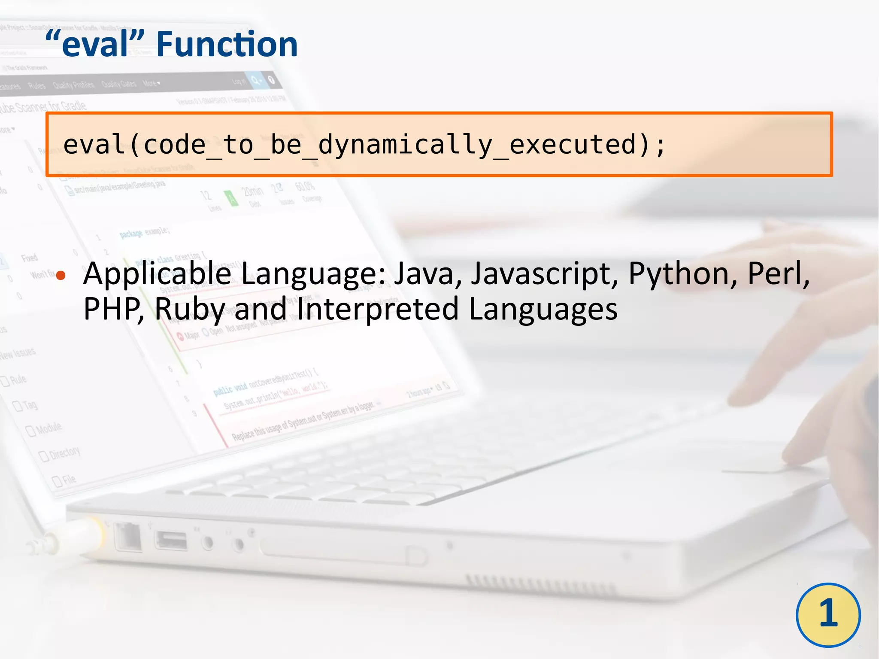Screen dimensions: 879x659
Task: Click the file icon beside Greeting.java path
Action: pos(69,191)
